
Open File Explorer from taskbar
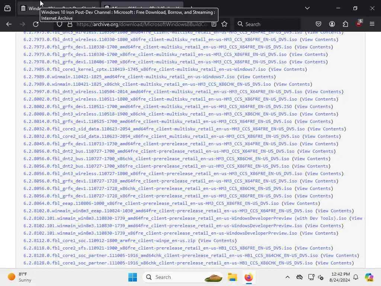point(232,277)
